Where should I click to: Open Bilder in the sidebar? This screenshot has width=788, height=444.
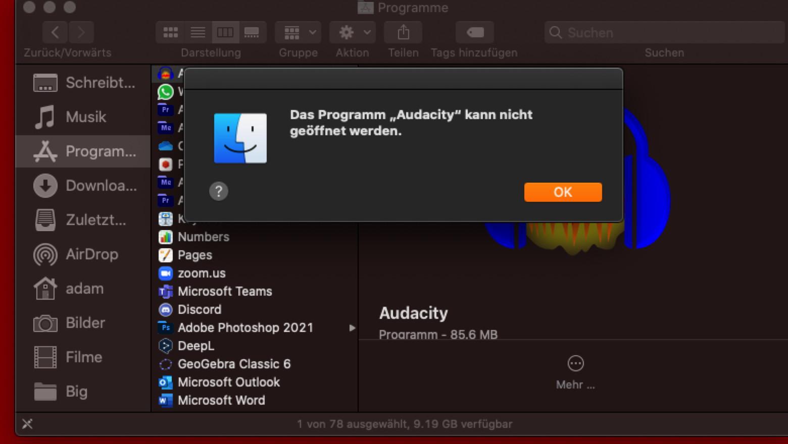point(83,322)
